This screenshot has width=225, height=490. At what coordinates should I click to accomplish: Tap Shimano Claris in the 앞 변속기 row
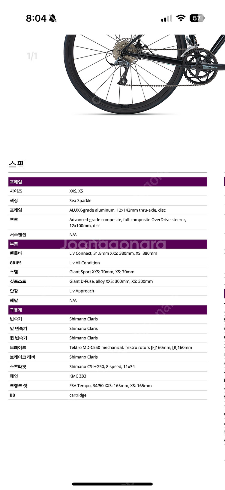[x=84, y=329]
